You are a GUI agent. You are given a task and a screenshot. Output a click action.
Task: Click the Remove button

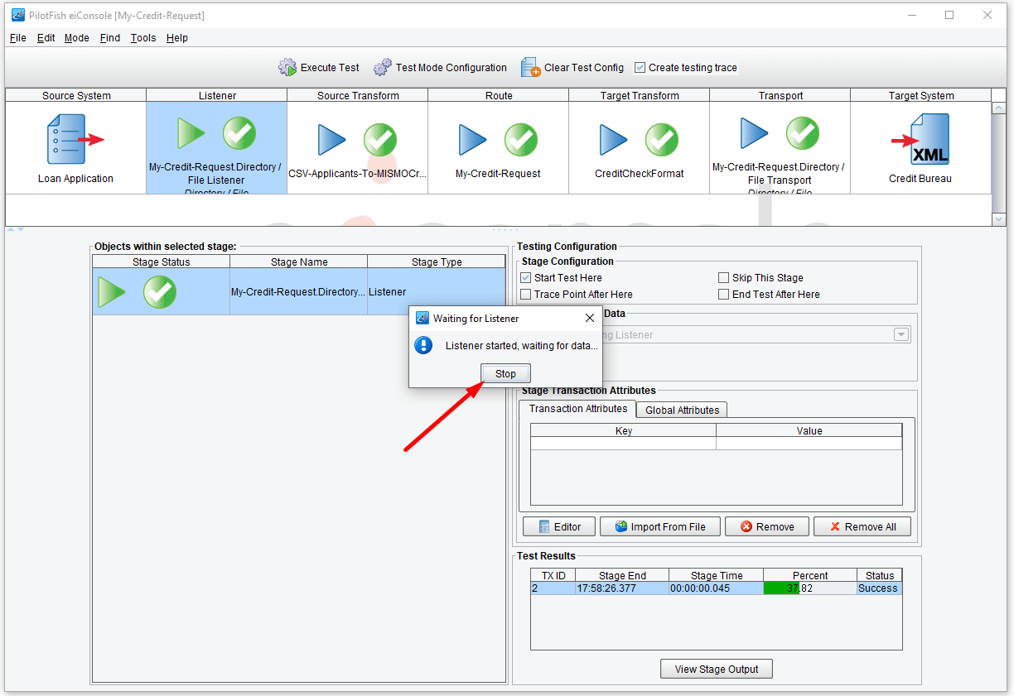768,527
